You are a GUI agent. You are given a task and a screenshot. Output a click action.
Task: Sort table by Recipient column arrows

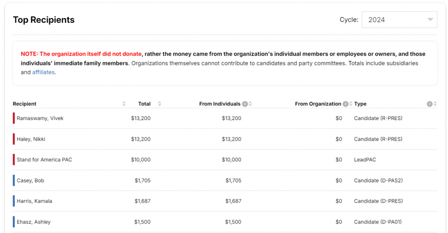[x=124, y=104]
